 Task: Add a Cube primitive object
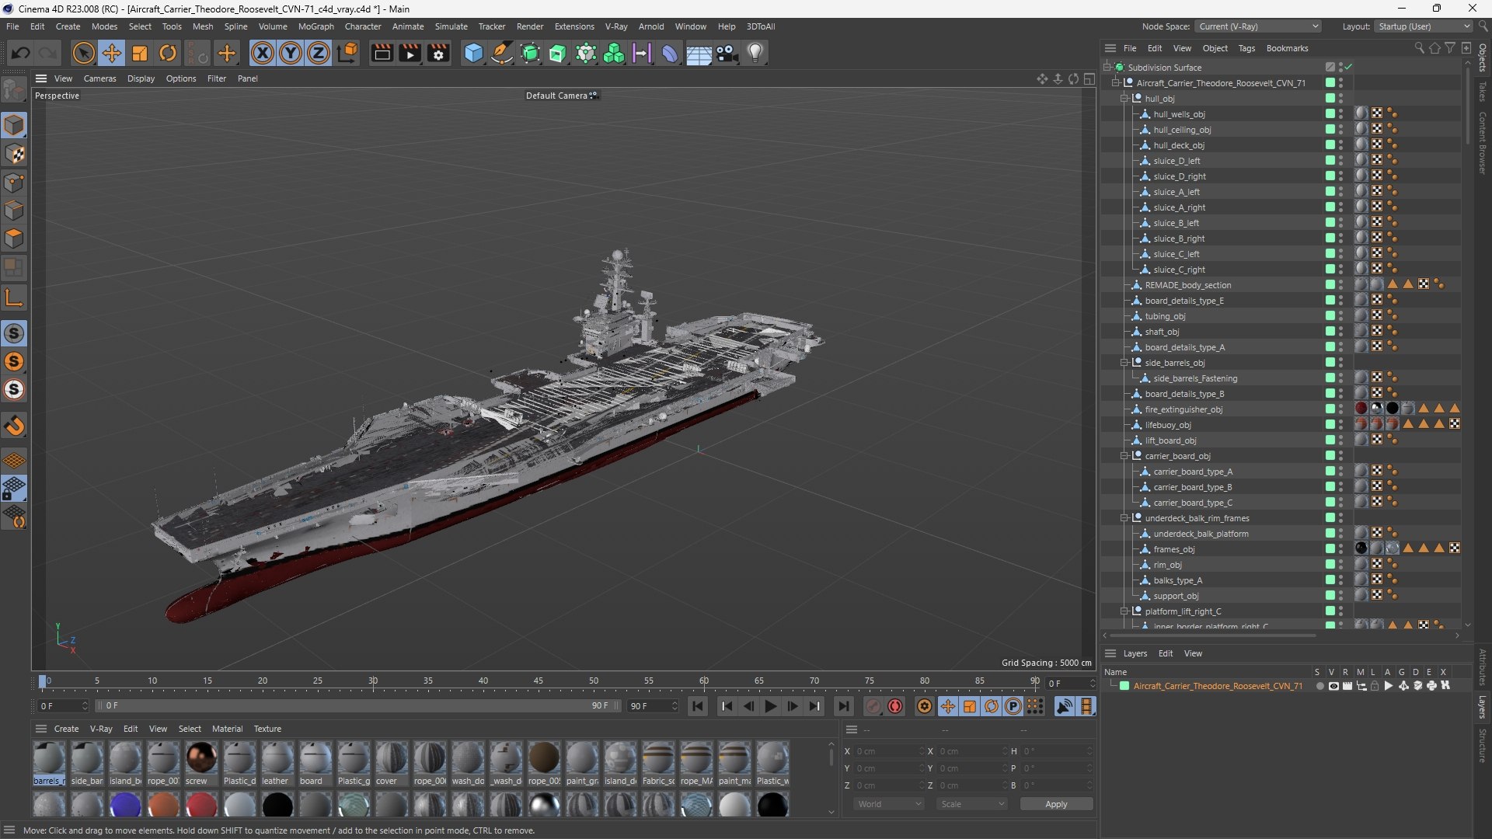(473, 53)
